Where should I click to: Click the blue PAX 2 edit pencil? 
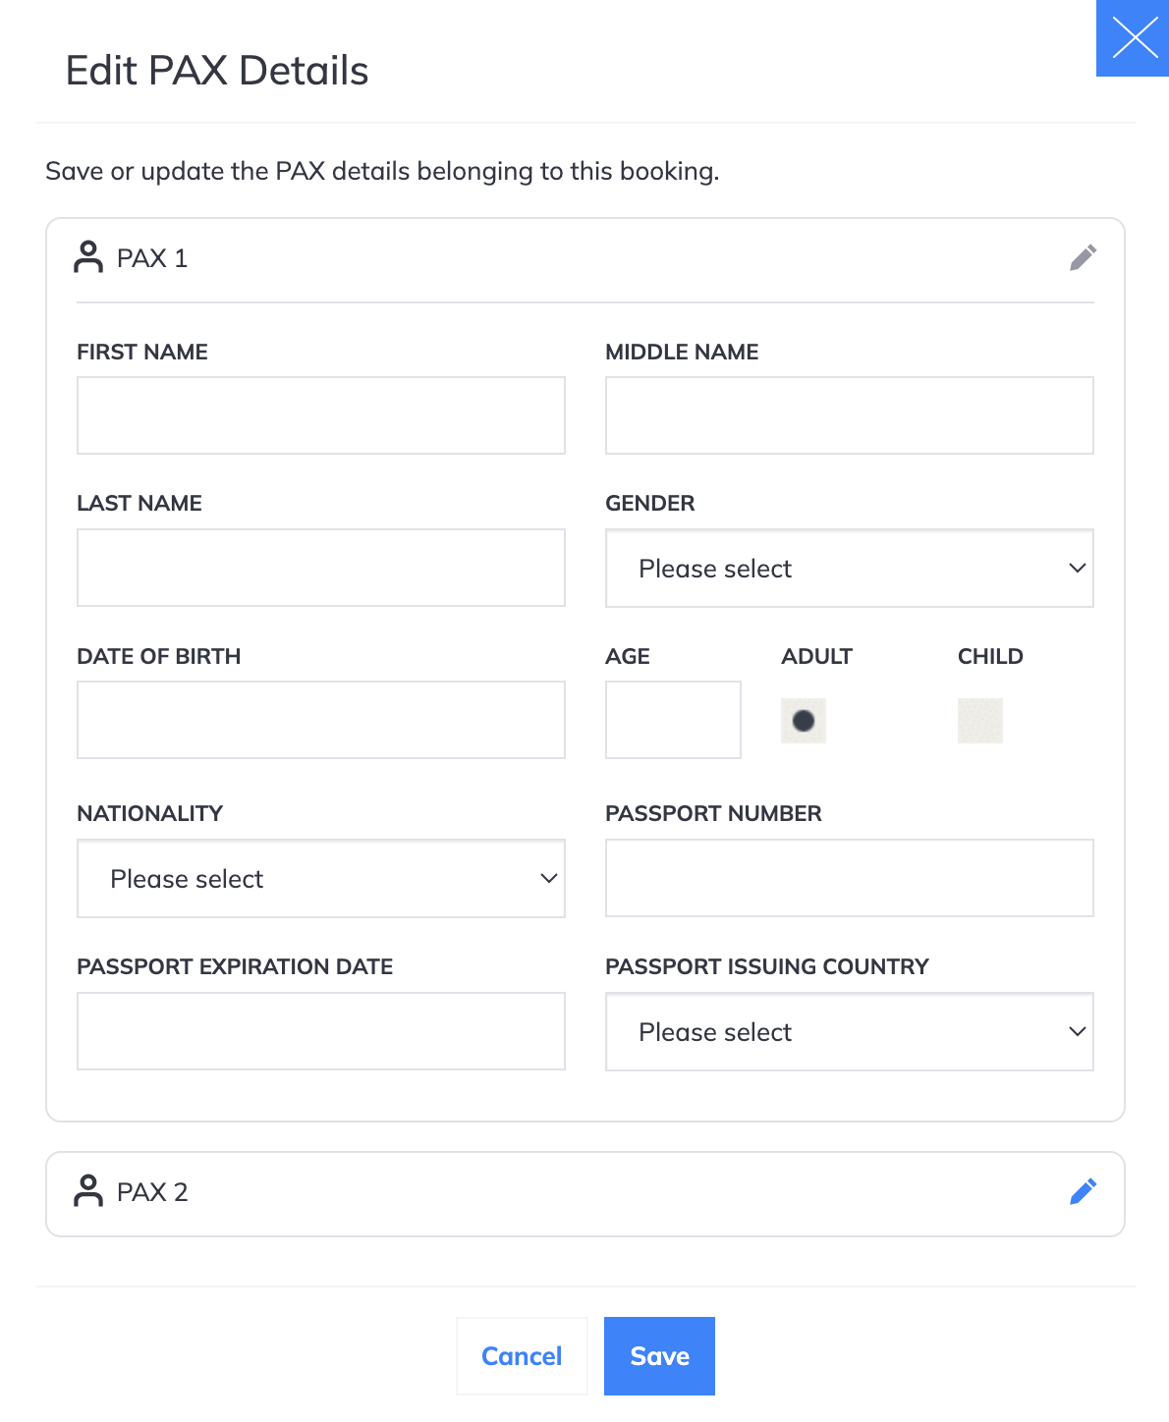[1083, 1192]
